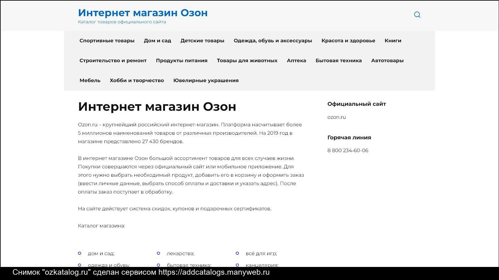Go to 'Продукты питания' section
The width and height of the screenshot is (499, 280).
pyautogui.click(x=182, y=61)
